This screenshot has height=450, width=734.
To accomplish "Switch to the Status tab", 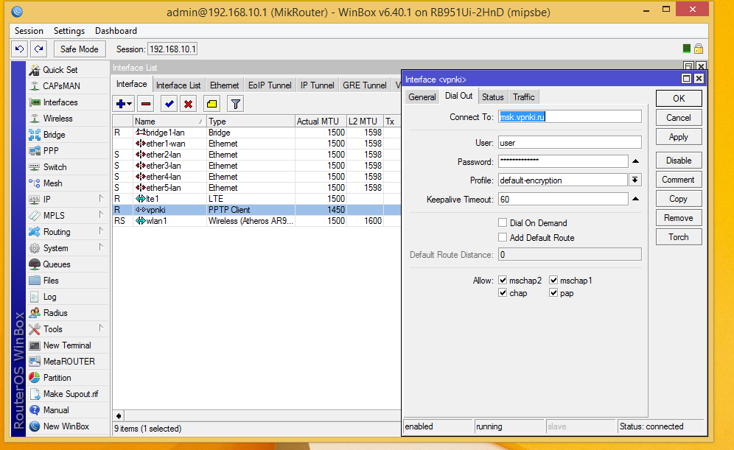I will tap(493, 96).
